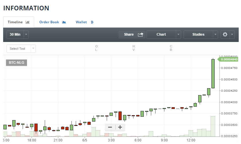Screen dimensions: 241x144
Task: Click the Chart type button
Action: click(x=161, y=34)
